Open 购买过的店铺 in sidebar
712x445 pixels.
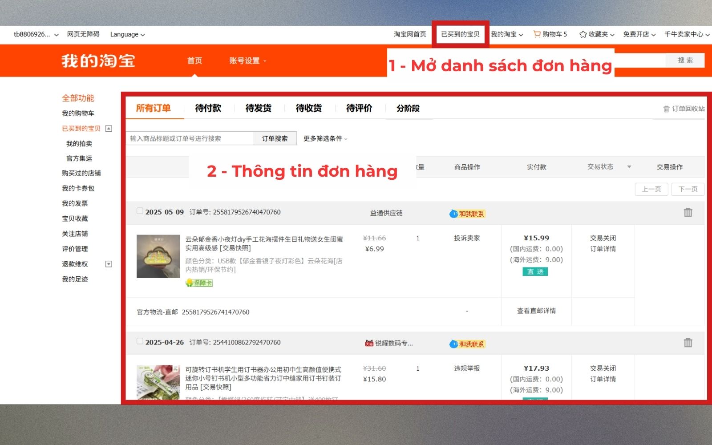tap(81, 173)
